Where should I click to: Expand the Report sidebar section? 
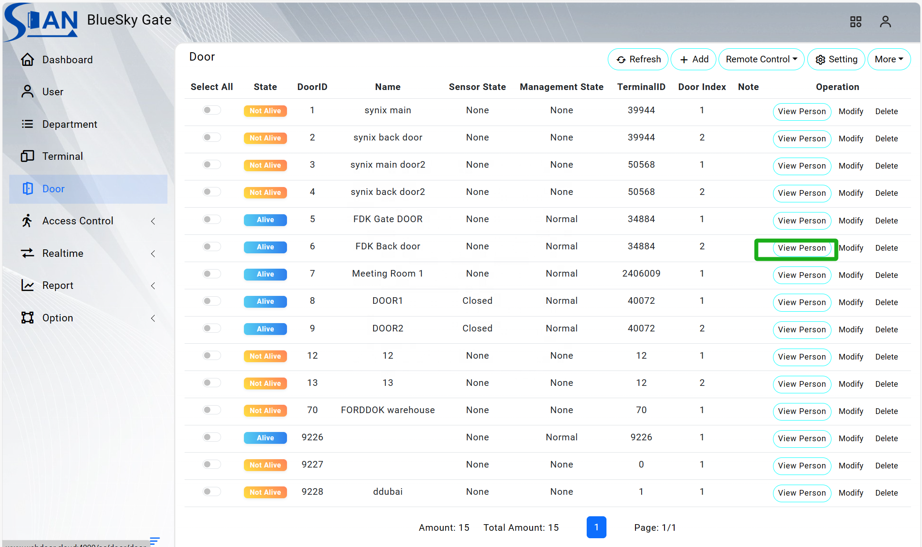[x=57, y=285]
